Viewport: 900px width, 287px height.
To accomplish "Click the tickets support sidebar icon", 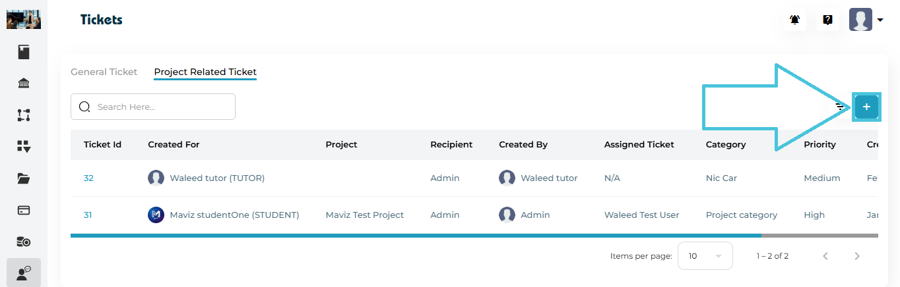I will (x=24, y=273).
